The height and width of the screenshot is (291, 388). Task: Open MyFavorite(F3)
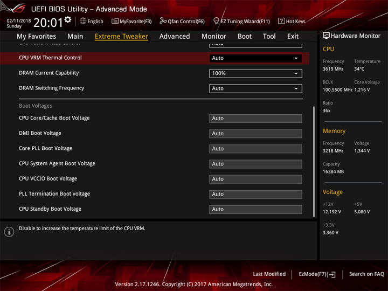(x=131, y=21)
